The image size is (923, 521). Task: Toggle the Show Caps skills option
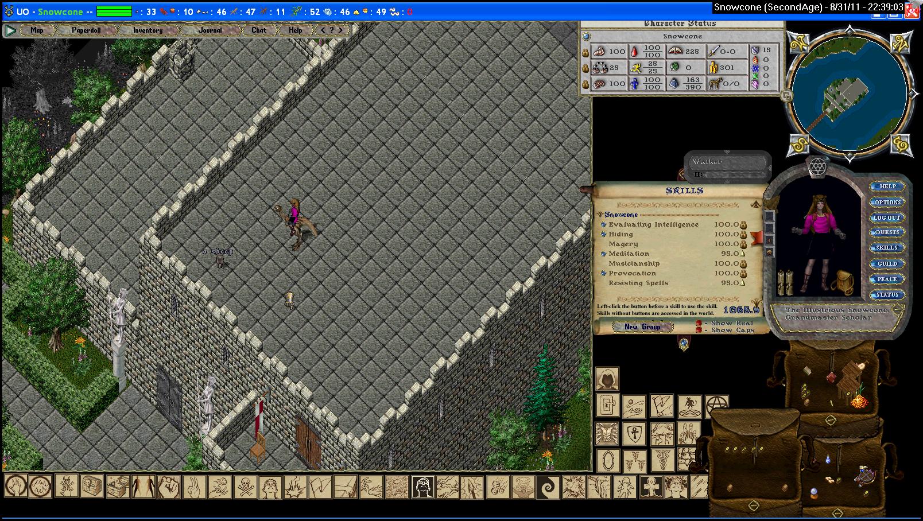(x=699, y=331)
